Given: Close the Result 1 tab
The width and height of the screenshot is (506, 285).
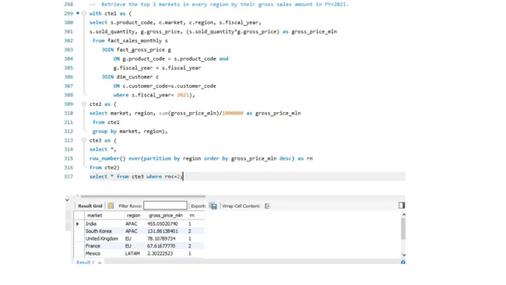Looking at the screenshot, I should [100, 262].
